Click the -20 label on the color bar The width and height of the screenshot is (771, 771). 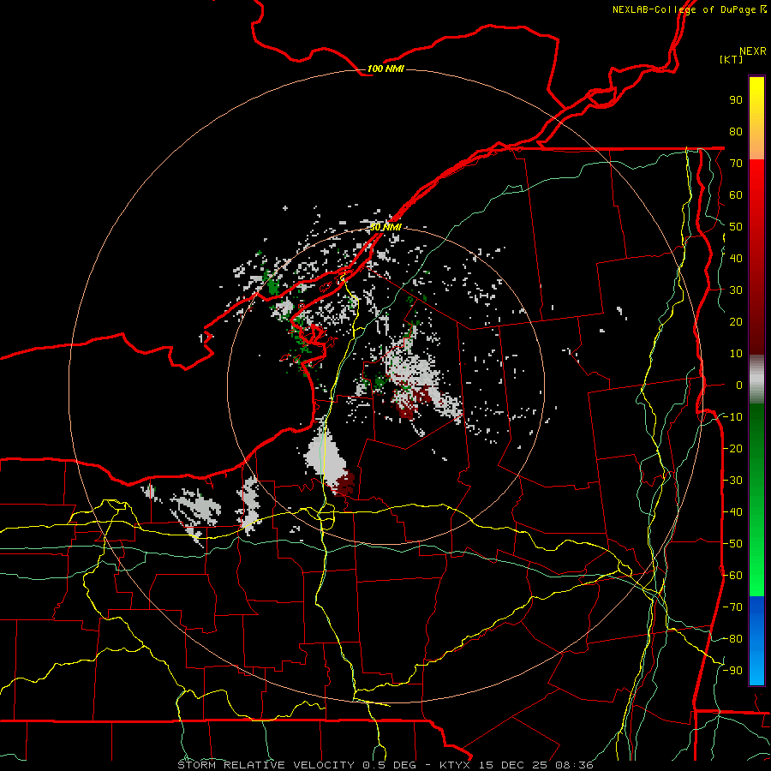click(x=732, y=448)
